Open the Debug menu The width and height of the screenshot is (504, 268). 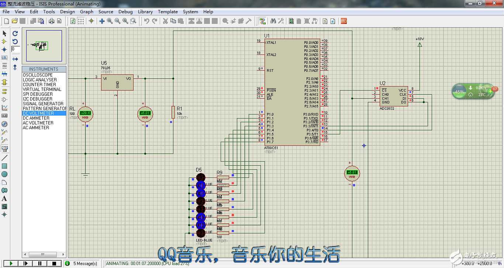tap(125, 11)
